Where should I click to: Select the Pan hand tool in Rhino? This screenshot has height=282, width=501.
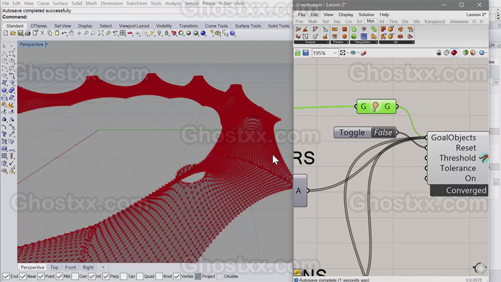[x=71, y=33]
